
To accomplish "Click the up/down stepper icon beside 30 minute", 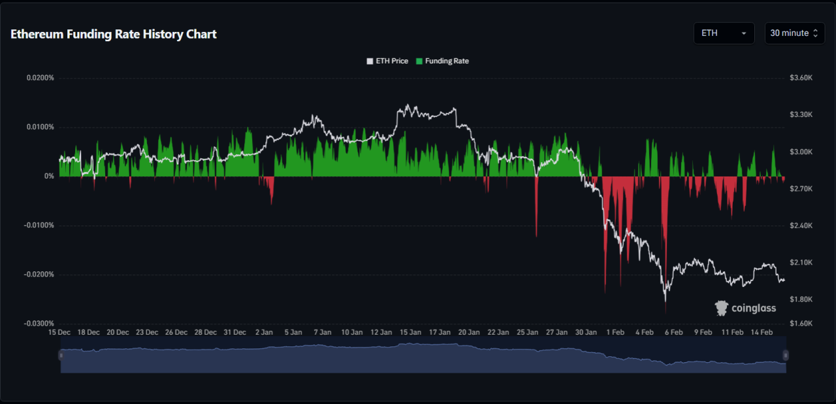I will click(x=816, y=33).
